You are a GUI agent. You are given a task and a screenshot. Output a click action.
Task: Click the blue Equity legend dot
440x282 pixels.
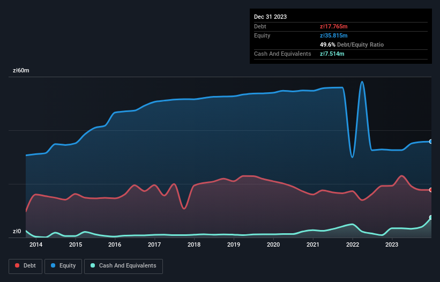pyautogui.click(x=53, y=265)
